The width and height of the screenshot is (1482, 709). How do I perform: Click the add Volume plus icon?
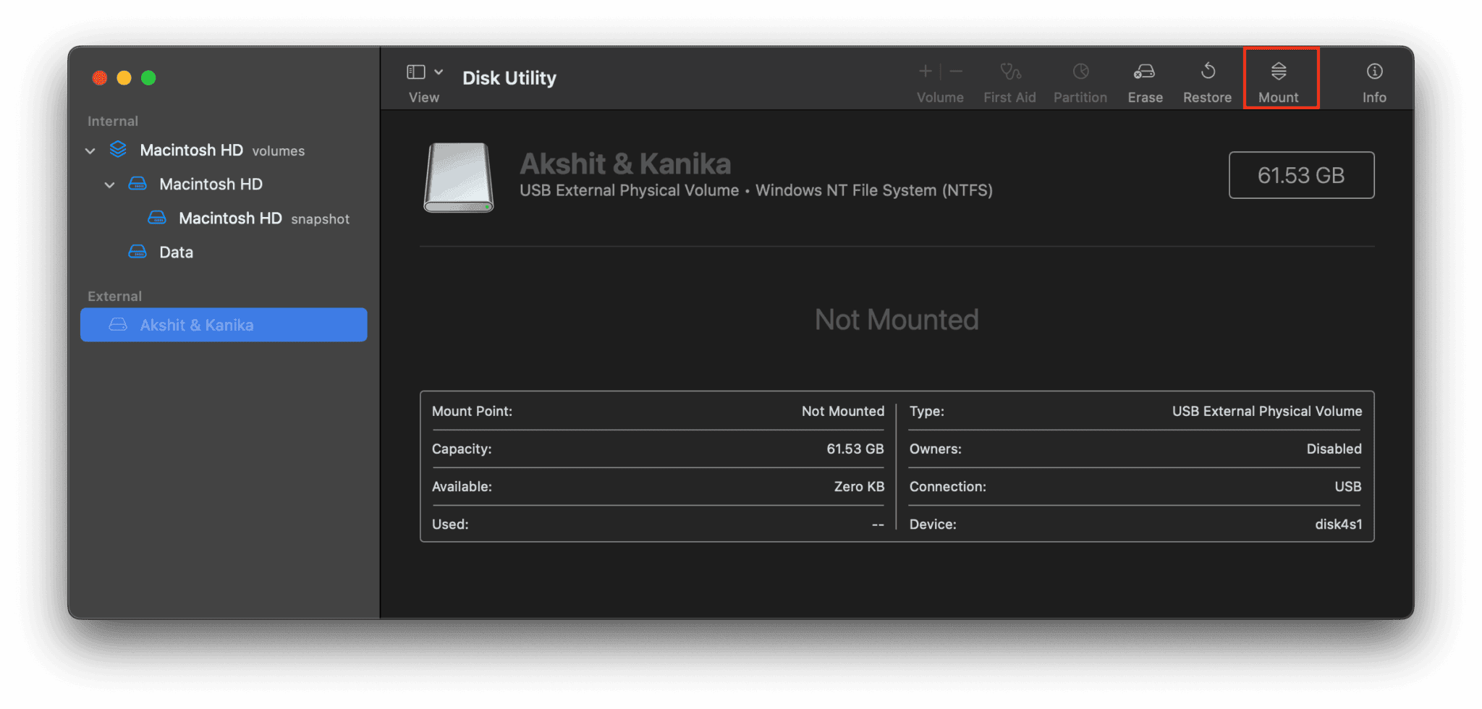925,71
